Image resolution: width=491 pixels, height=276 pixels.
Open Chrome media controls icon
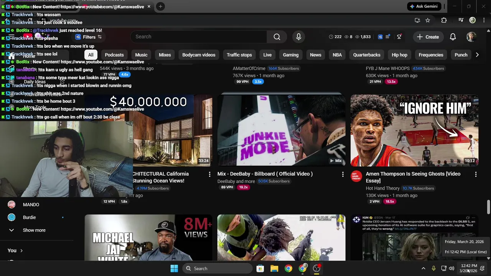pos(461,20)
